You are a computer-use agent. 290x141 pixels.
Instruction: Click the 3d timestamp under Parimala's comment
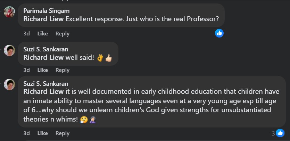[26, 34]
